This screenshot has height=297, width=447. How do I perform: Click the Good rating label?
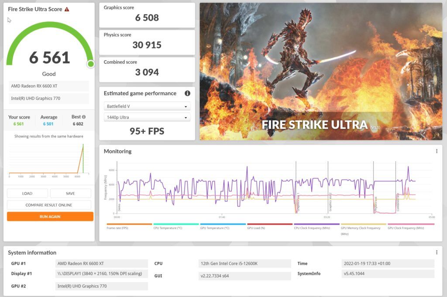tap(49, 74)
